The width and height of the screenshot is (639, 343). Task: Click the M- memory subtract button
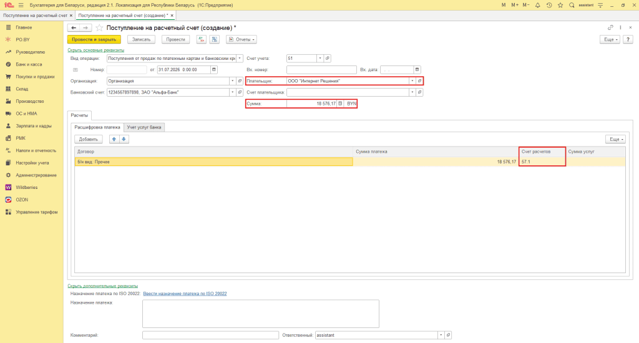click(x=526, y=5)
